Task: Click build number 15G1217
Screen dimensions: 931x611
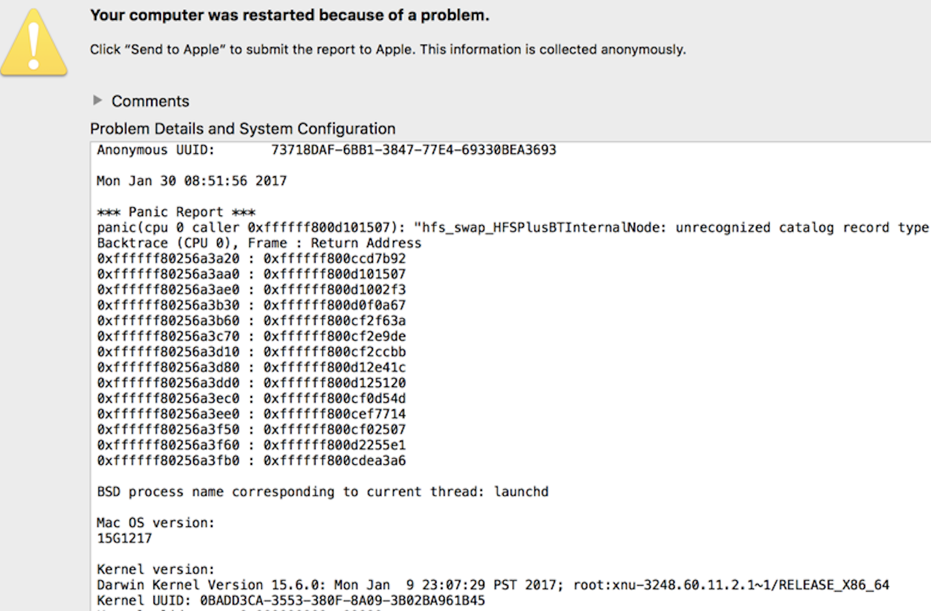Action: pyautogui.click(x=125, y=539)
